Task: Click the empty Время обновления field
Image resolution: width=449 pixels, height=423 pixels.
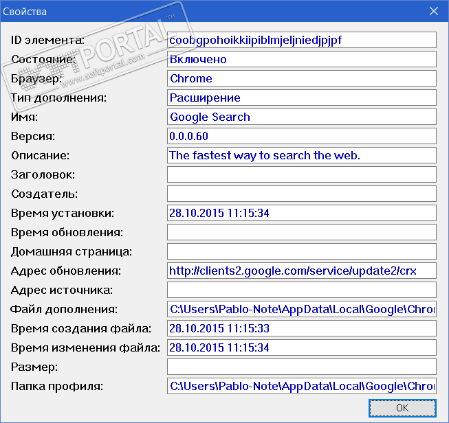Action: click(x=302, y=232)
